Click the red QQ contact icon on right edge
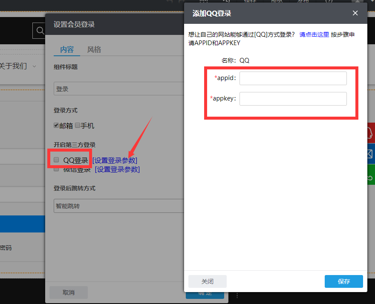375x304 pixels. pos(371,132)
